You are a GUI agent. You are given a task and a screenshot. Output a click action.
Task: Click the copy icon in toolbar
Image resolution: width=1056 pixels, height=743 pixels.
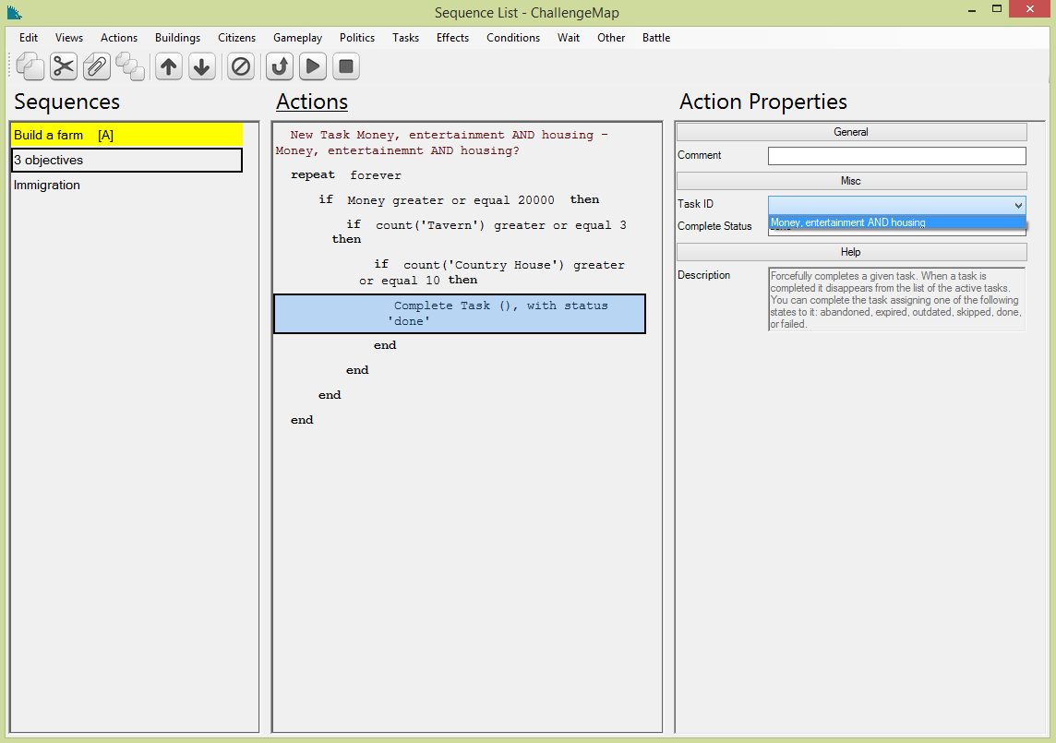30,66
